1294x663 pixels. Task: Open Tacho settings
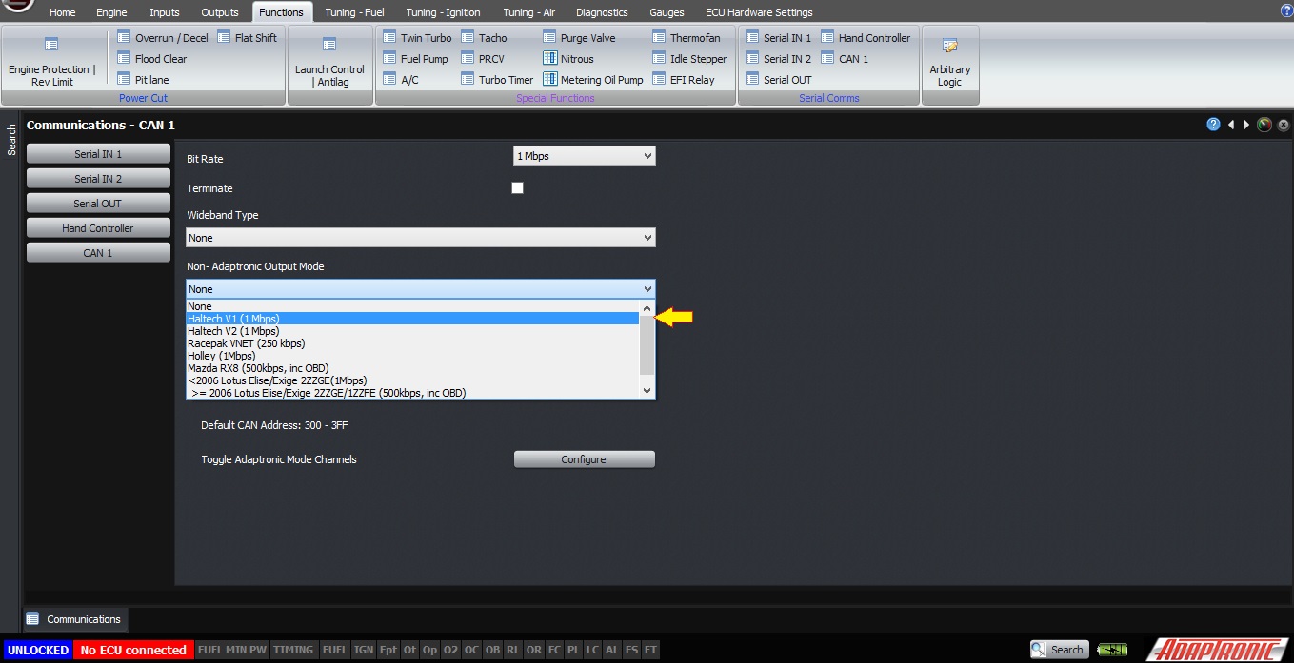[x=484, y=38]
